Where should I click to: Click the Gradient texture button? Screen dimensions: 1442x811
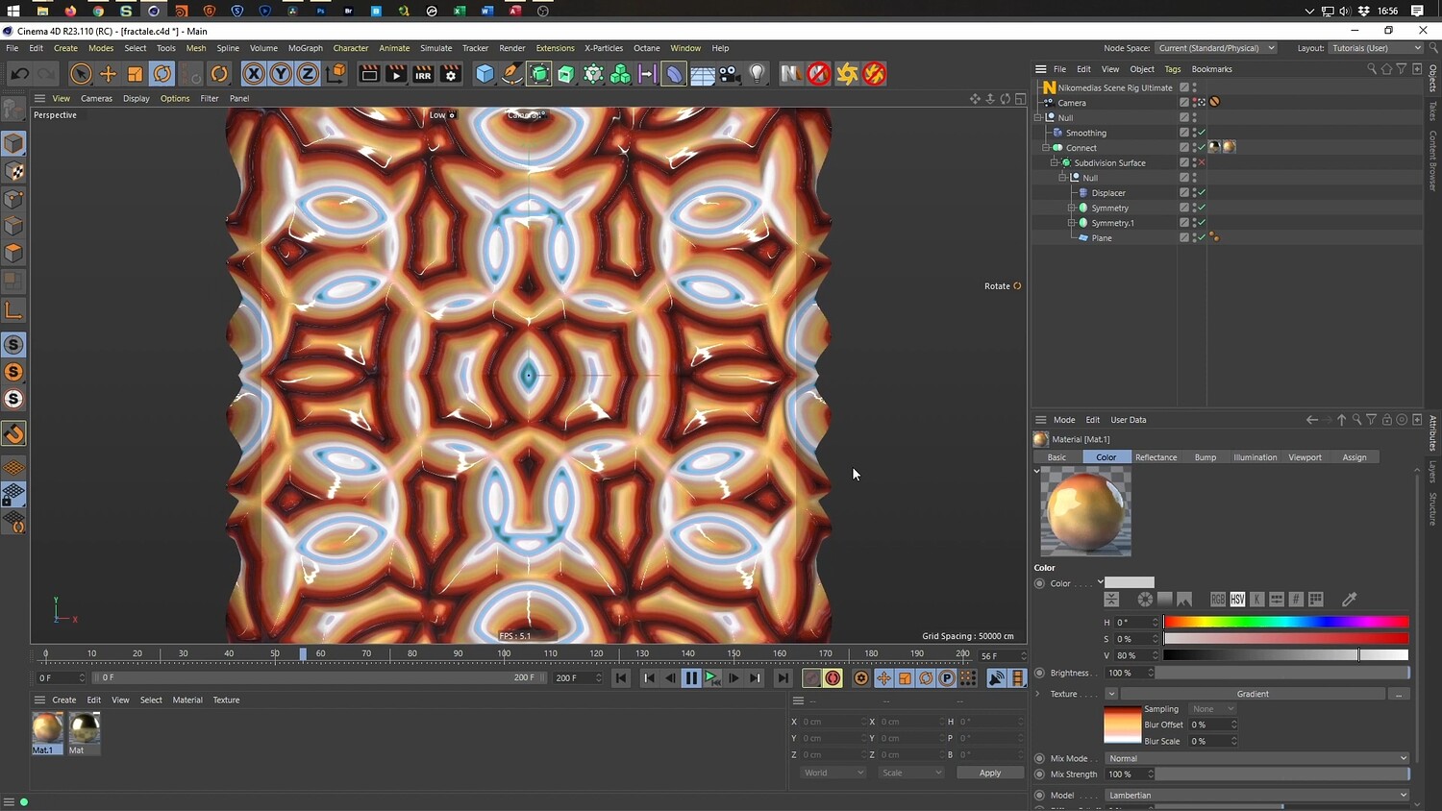click(1253, 694)
